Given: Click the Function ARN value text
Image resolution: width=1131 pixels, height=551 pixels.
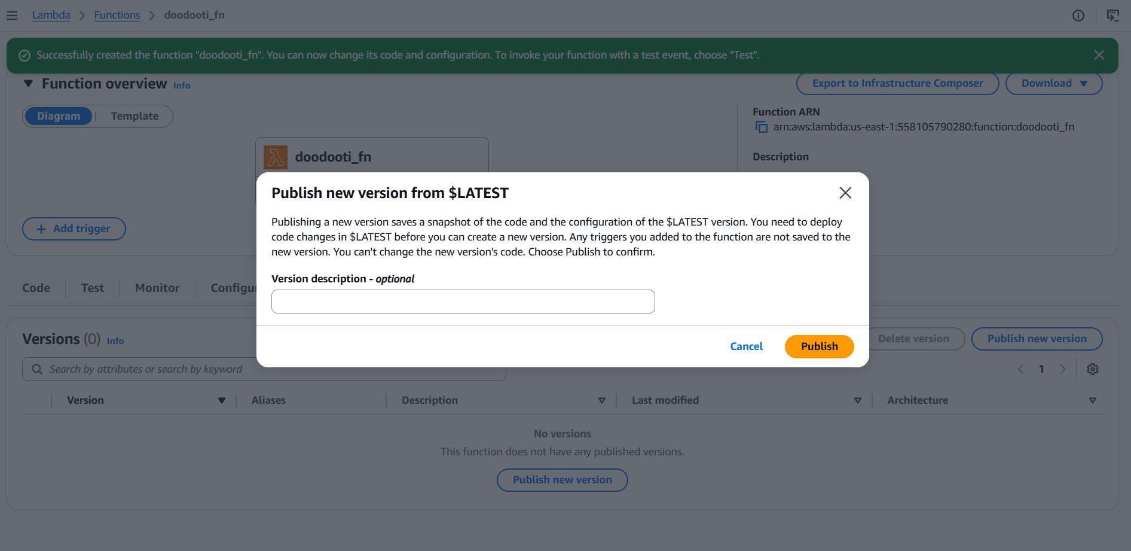Looking at the screenshot, I should click(924, 127).
